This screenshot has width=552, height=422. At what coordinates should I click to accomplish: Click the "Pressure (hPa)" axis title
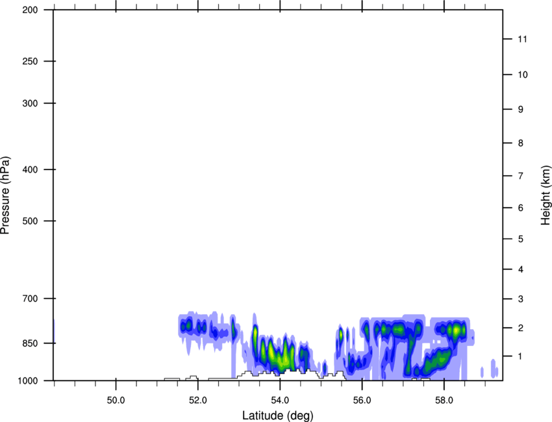pyautogui.click(x=5, y=195)
